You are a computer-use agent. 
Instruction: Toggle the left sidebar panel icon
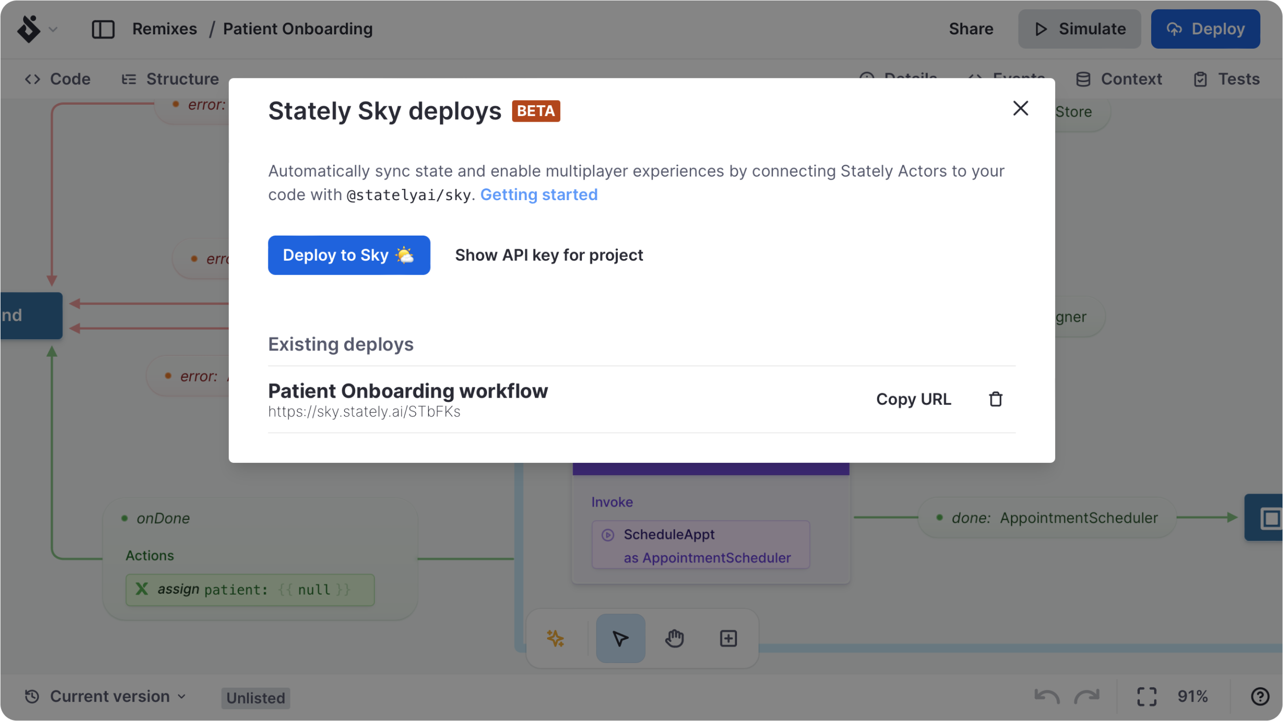103,29
